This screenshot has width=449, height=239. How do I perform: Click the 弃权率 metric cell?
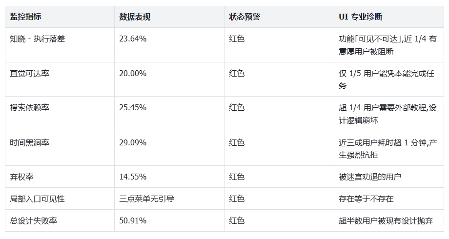22,177
